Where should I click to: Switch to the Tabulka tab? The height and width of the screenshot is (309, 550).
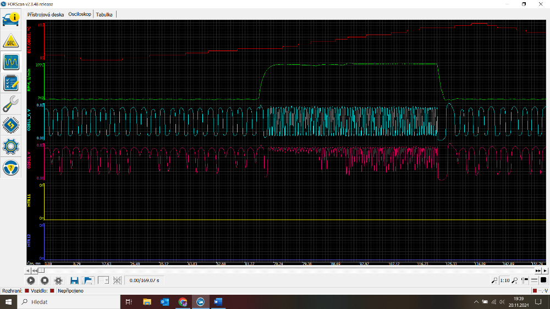(104, 14)
